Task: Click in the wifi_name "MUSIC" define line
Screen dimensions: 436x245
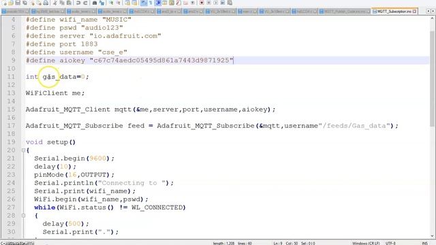Action: (78, 20)
